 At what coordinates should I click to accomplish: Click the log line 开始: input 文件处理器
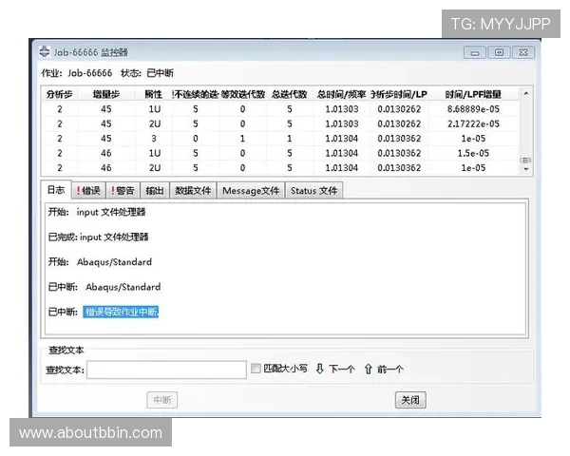point(97,212)
